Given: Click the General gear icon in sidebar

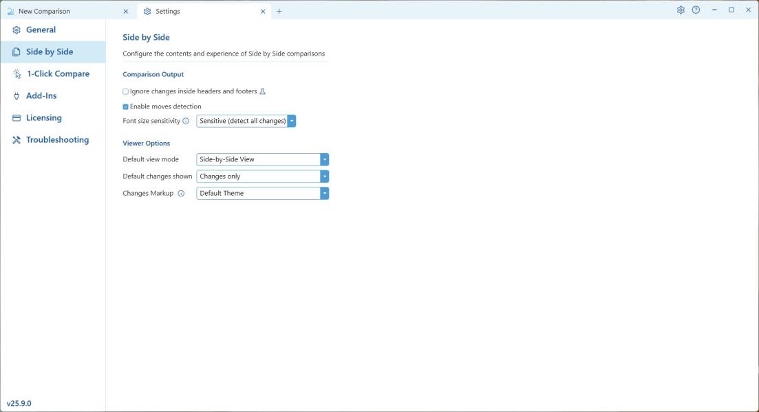Looking at the screenshot, I should coord(17,30).
